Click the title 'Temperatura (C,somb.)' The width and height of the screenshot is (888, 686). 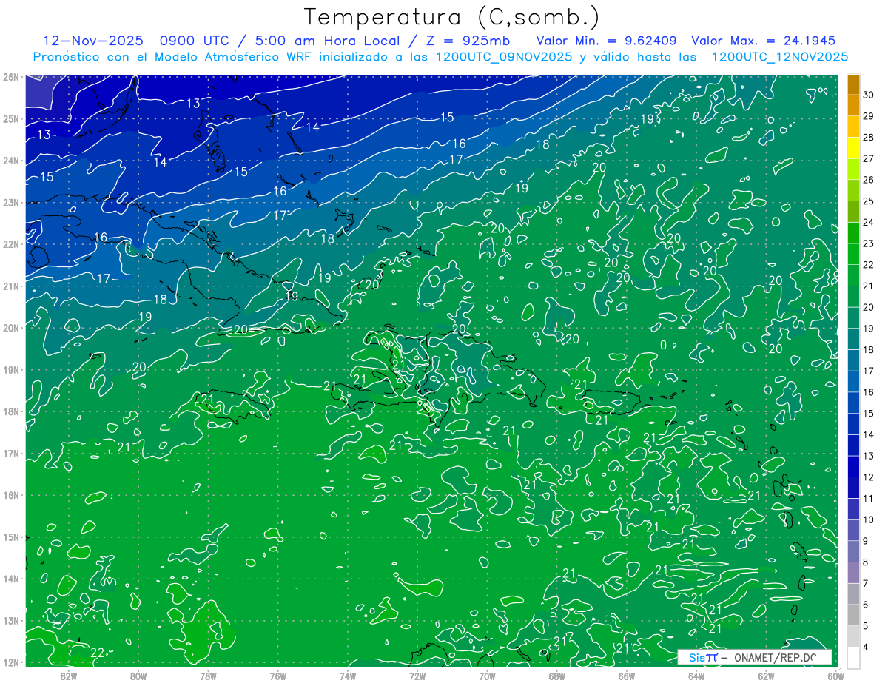click(451, 16)
